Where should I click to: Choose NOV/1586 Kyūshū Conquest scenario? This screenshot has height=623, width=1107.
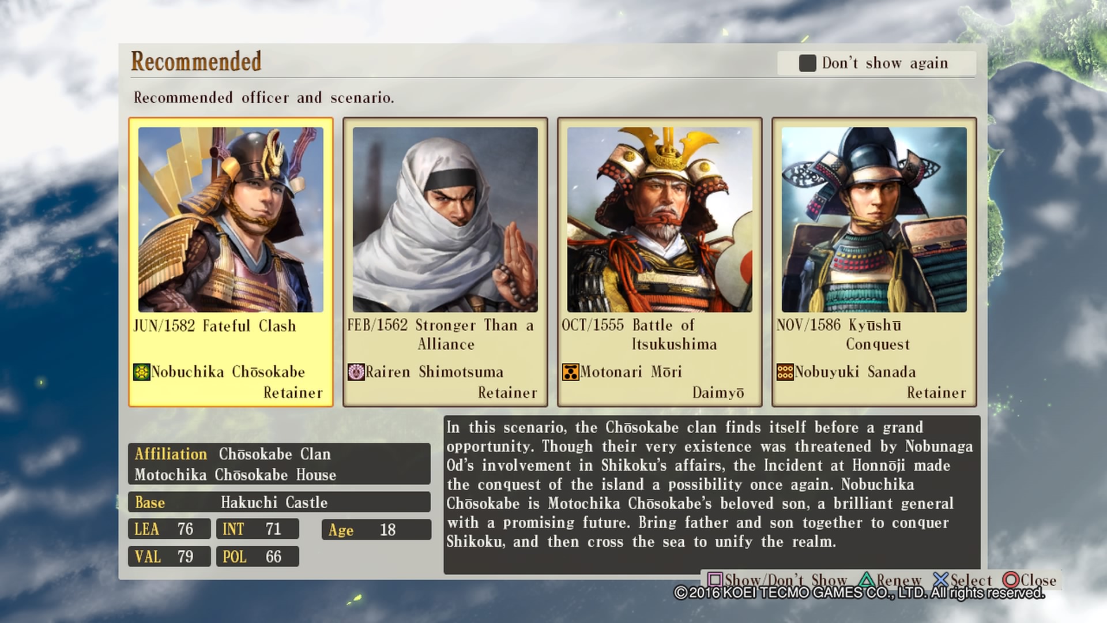pos(844,335)
